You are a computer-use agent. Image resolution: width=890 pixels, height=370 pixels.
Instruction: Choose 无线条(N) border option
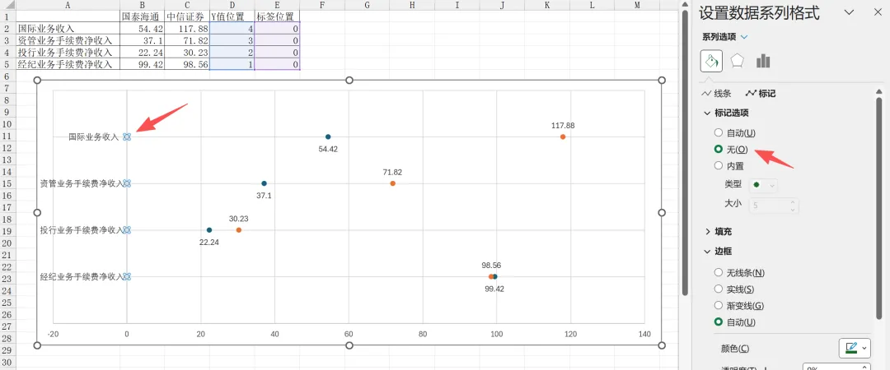[x=719, y=272]
